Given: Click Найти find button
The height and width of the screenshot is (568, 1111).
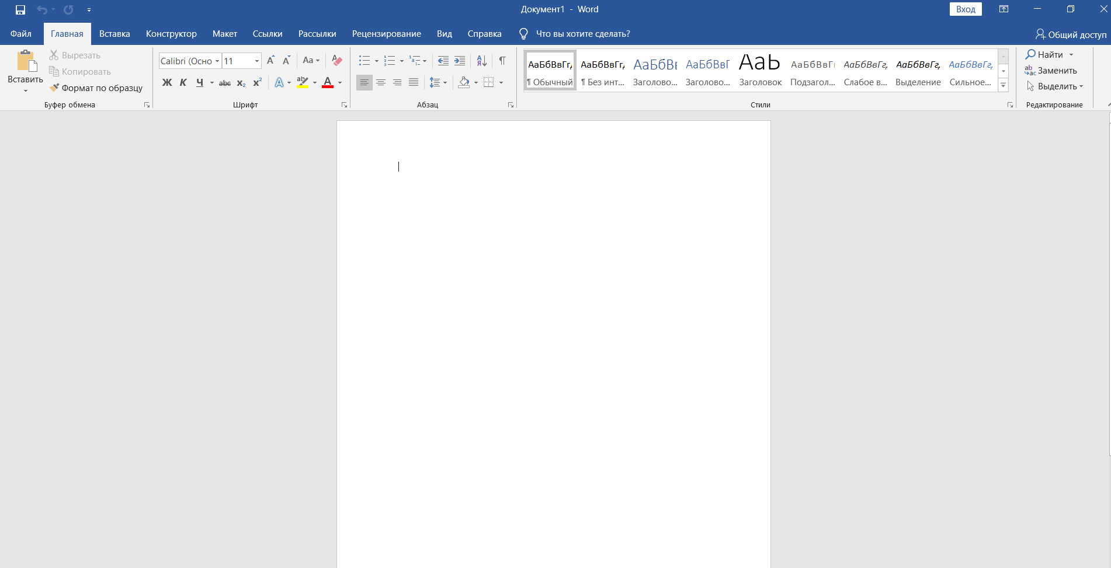Looking at the screenshot, I should coord(1044,54).
